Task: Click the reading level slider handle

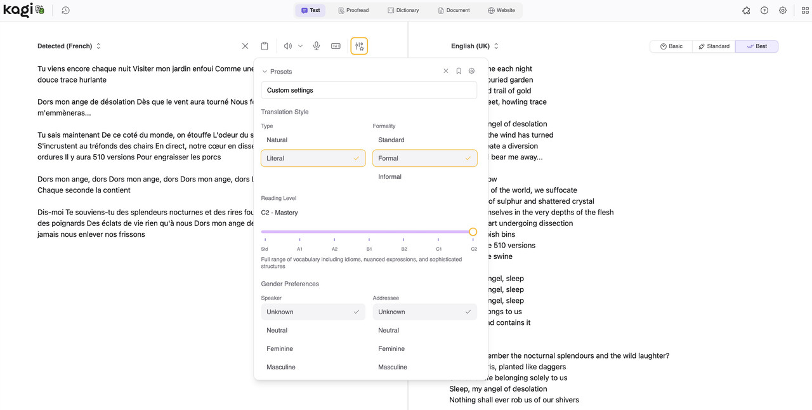Action: coord(473,232)
